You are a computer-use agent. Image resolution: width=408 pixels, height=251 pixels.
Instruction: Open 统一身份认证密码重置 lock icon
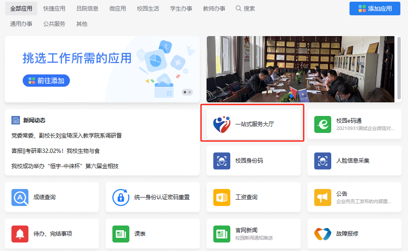121,197
